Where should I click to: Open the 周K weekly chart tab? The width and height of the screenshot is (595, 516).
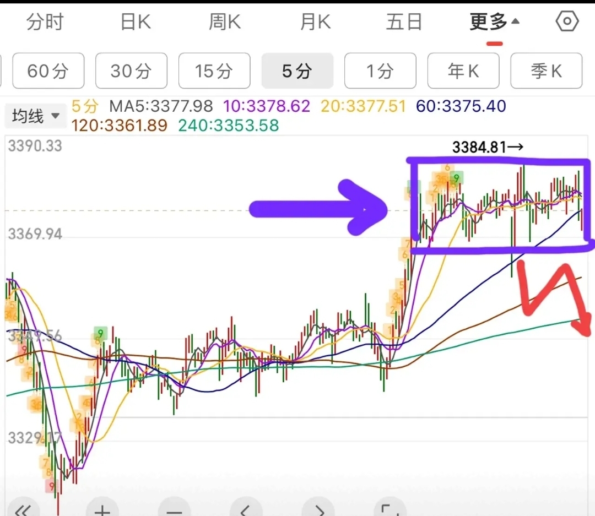(x=225, y=21)
